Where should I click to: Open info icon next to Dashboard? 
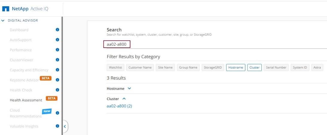(57, 30)
